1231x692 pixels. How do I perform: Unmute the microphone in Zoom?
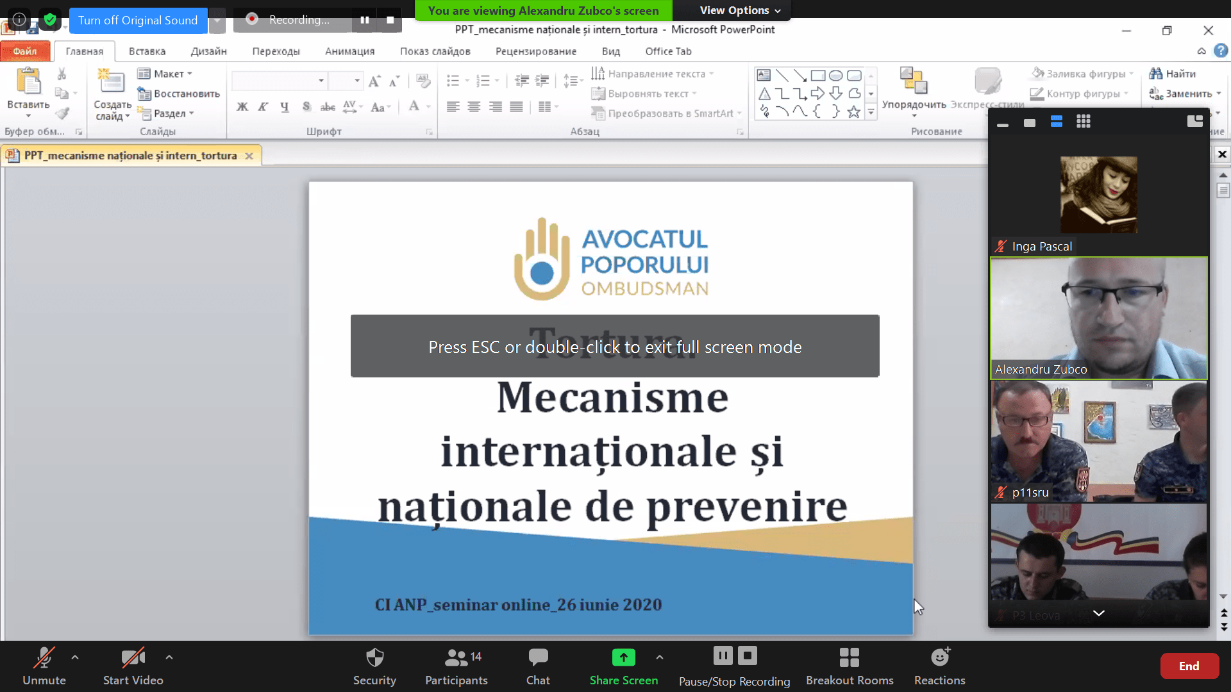coord(44,666)
